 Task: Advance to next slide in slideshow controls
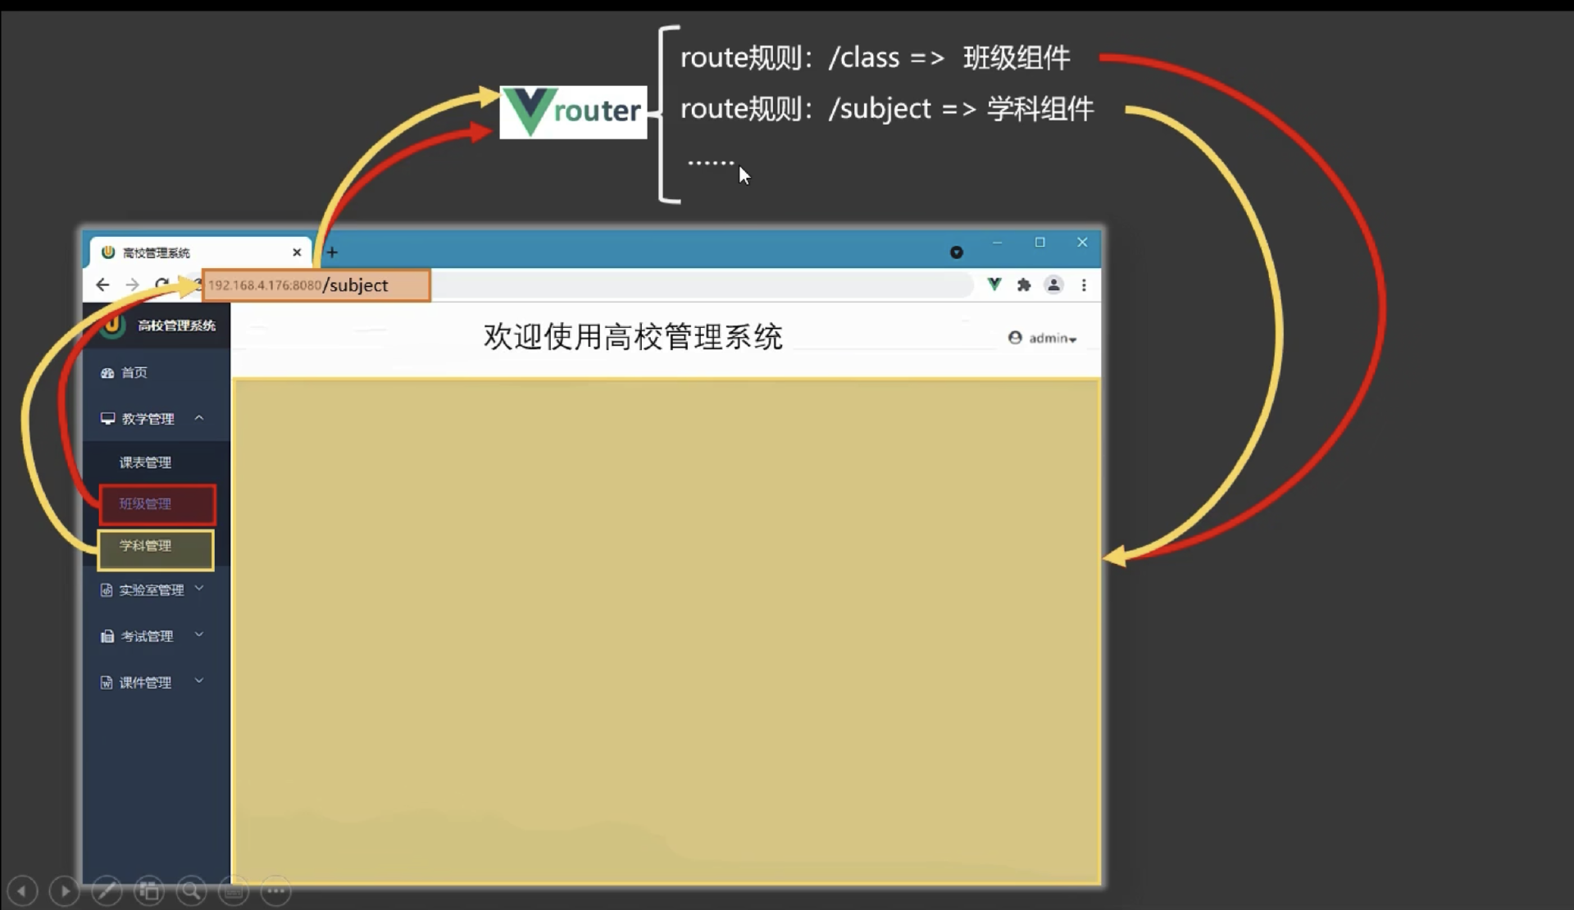coord(65,890)
